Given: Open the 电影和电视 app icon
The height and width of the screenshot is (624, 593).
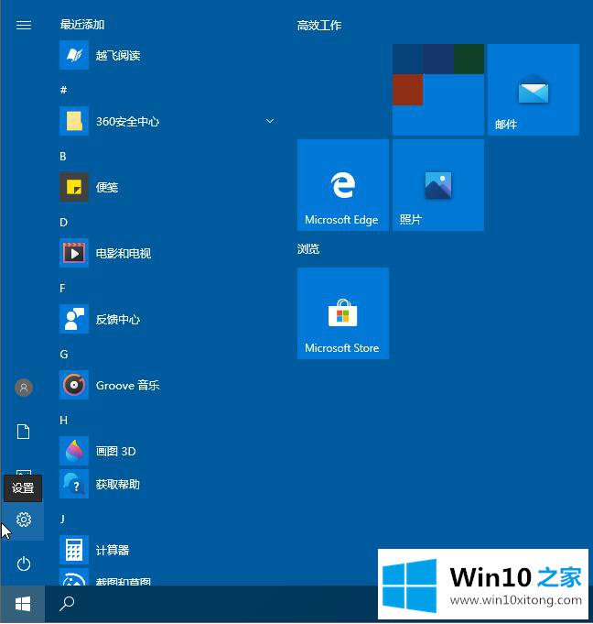Looking at the screenshot, I should point(74,253).
